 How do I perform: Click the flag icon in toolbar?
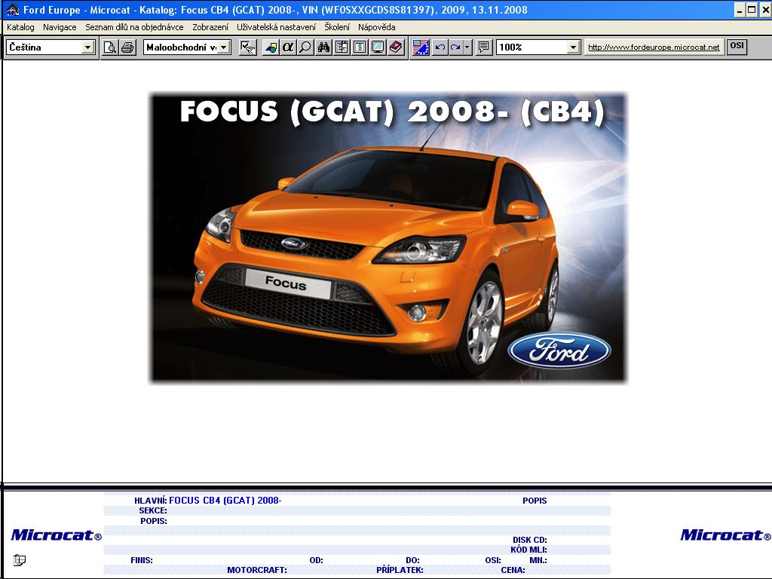421,47
